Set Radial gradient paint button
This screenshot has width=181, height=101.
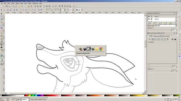coord(159,39)
